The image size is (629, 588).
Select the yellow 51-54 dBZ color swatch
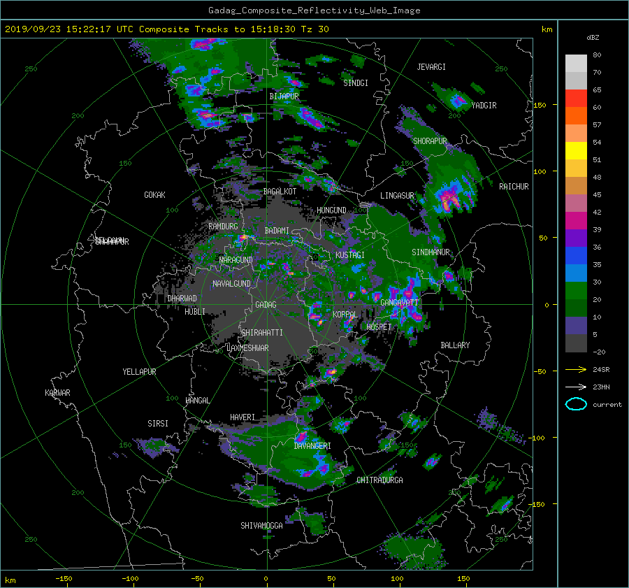click(x=576, y=150)
